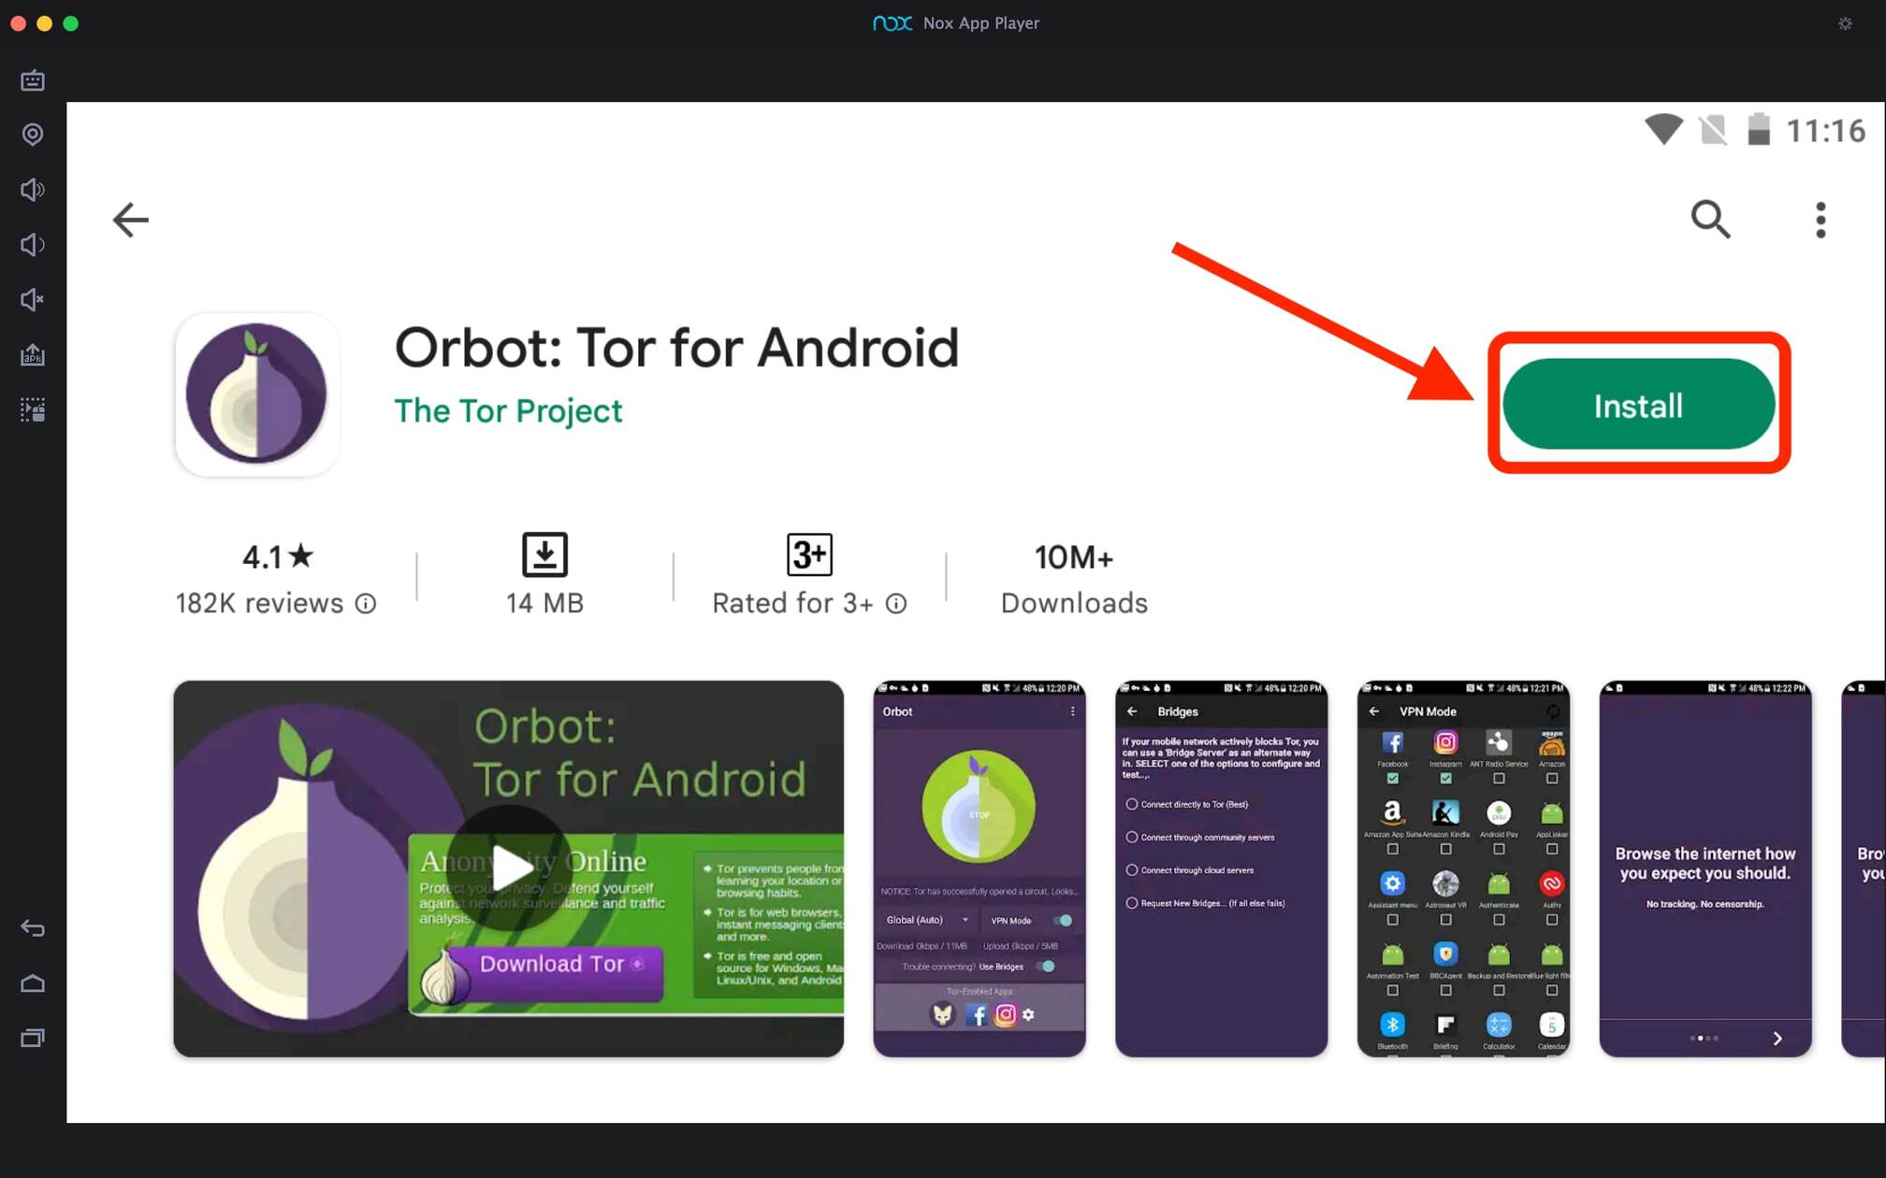
Task: Click the 10M+ Downloads stat
Action: pyautogui.click(x=1074, y=580)
